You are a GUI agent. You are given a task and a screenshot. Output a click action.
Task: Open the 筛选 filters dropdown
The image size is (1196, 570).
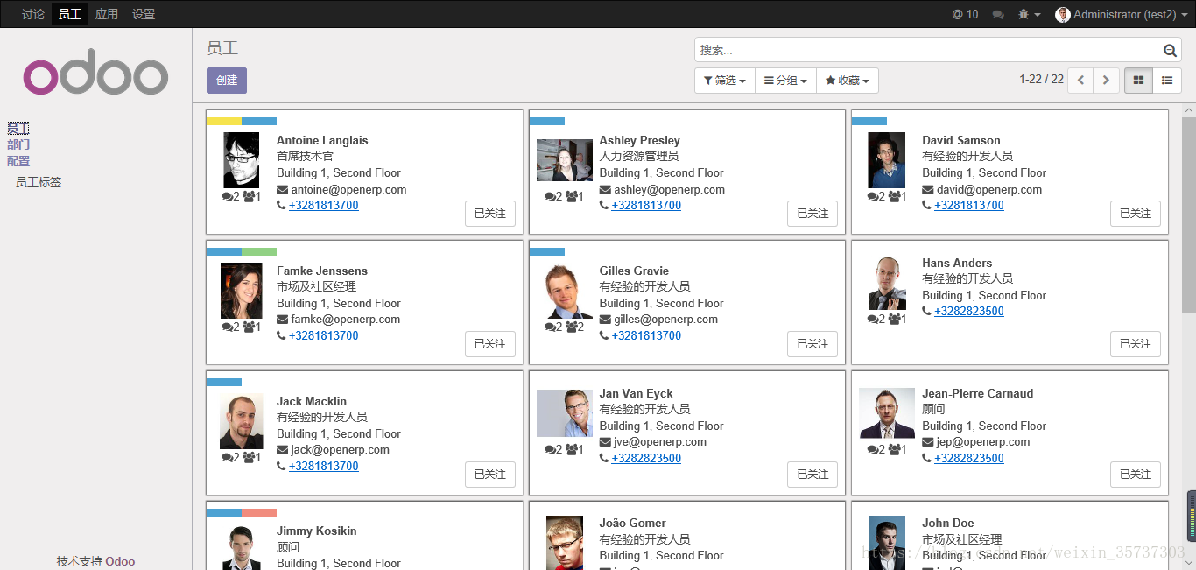[725, 81]
